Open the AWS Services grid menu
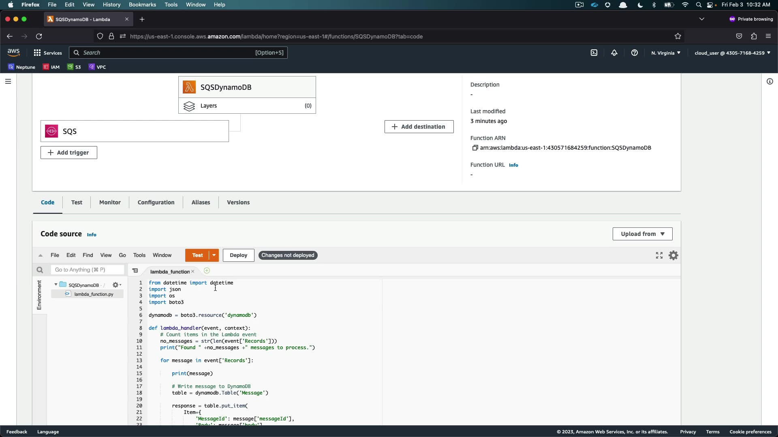 point(37,53)
